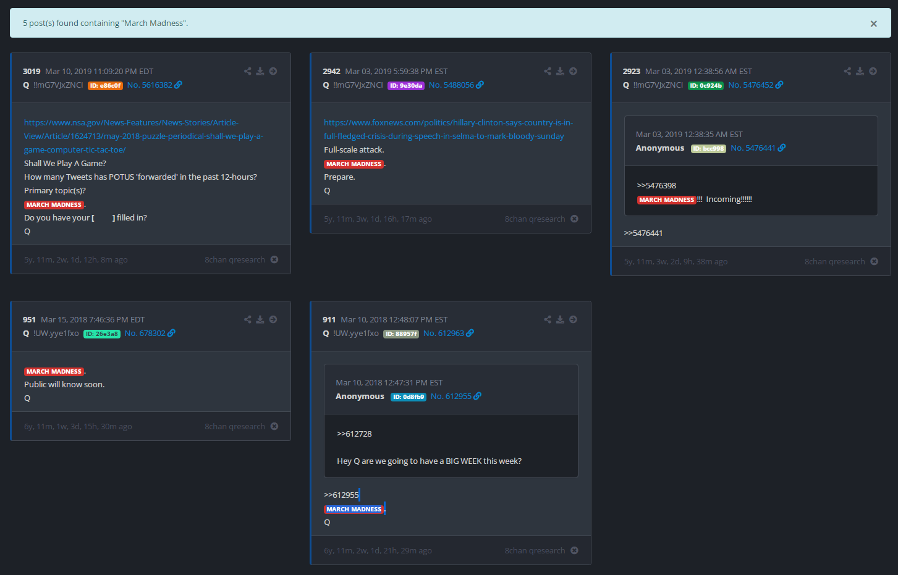This screenshot has height=575, width=898.
Task: Click chain-link icon beside No. 5476441
Action: 781,148
